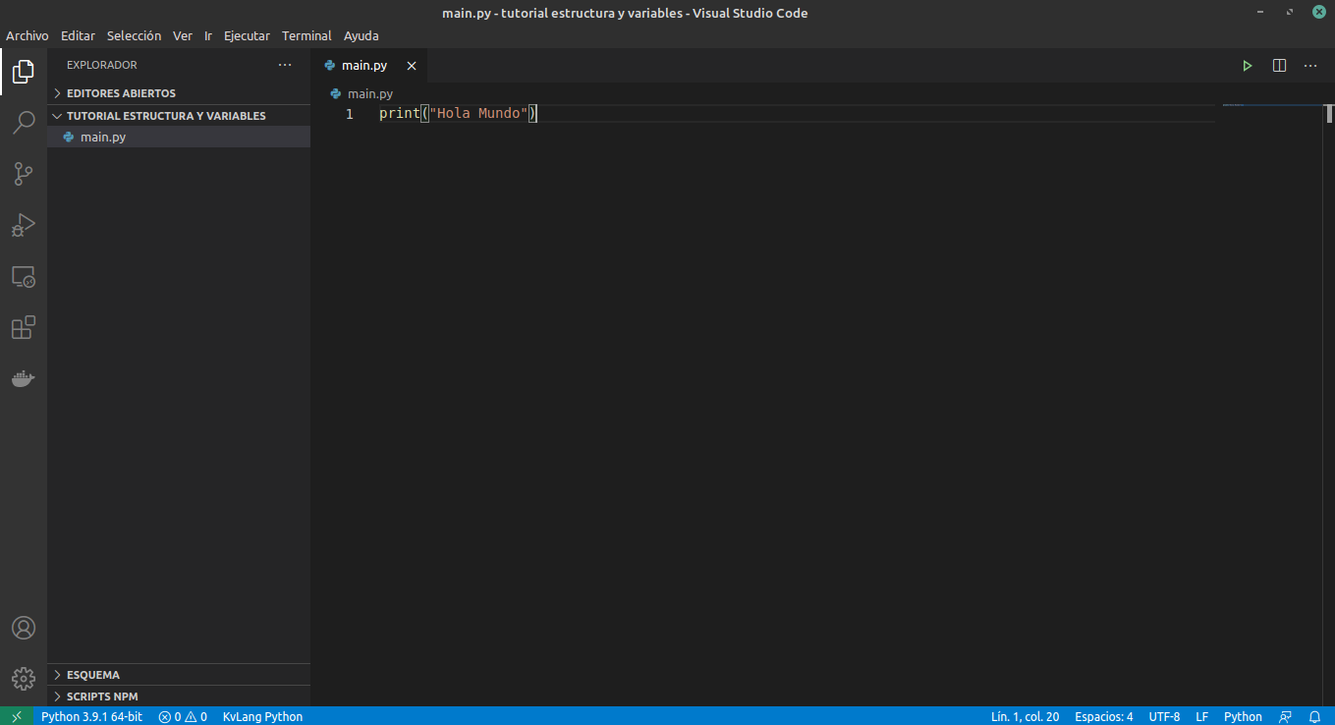
Task: Open the Ver menu
Action: 183,35
